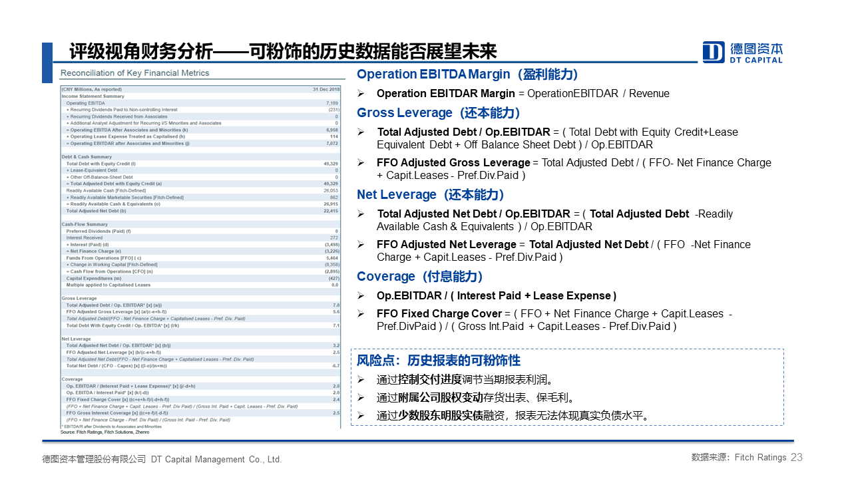Viewport: 852px width, 479px height.
Task: Click the 'Interest Received' table row
Action: tap(200, 238)
